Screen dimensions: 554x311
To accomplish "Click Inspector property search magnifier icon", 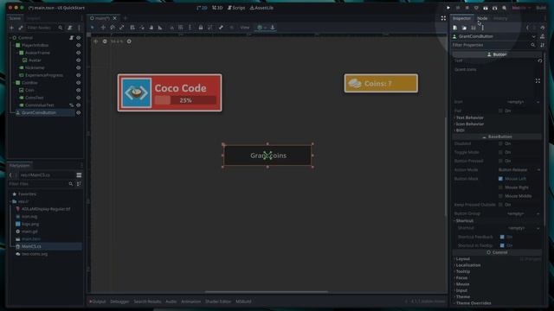I will (x=533, y=45).
